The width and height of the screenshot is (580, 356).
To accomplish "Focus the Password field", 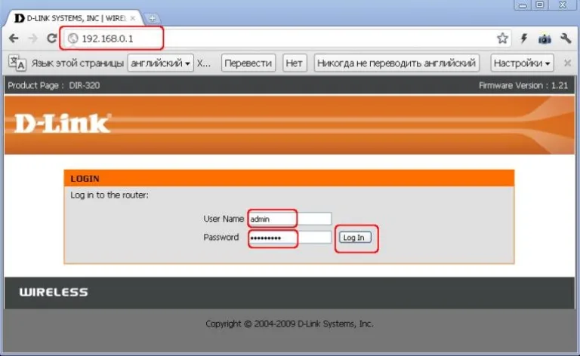I will point(290,238).
